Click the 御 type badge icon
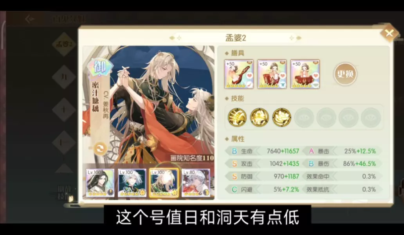 [x=100, y=67]
